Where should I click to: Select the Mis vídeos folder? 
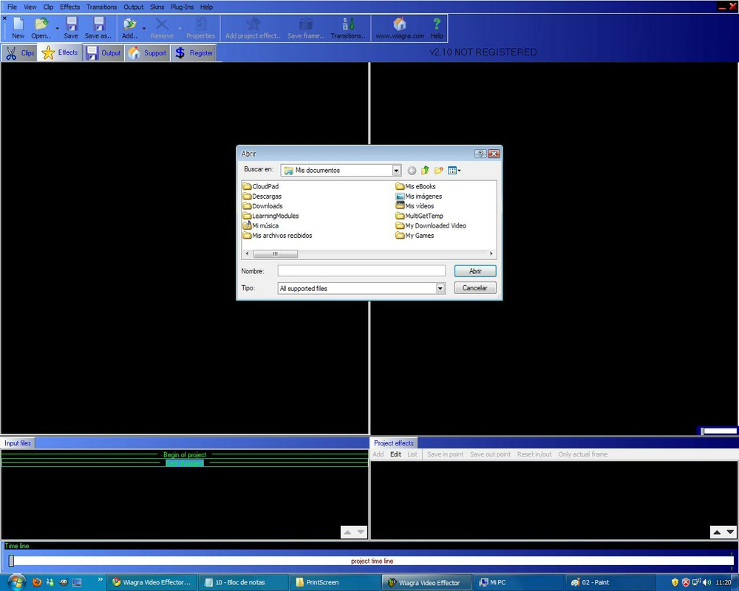click(x=415, y=206)
